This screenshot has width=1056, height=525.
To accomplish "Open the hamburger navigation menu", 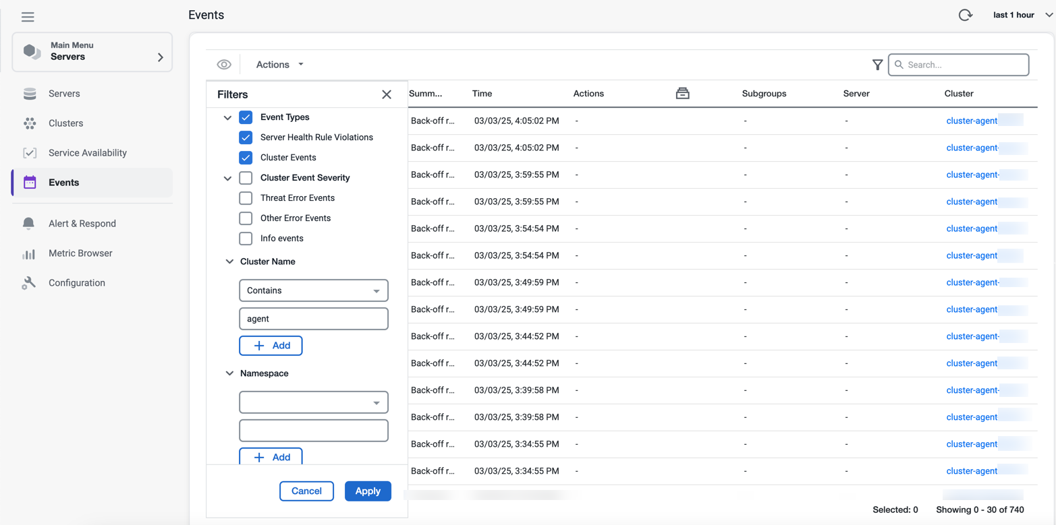I will point(28,17).
